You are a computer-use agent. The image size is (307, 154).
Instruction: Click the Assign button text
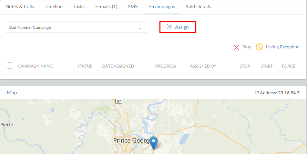tap(182, 27)
